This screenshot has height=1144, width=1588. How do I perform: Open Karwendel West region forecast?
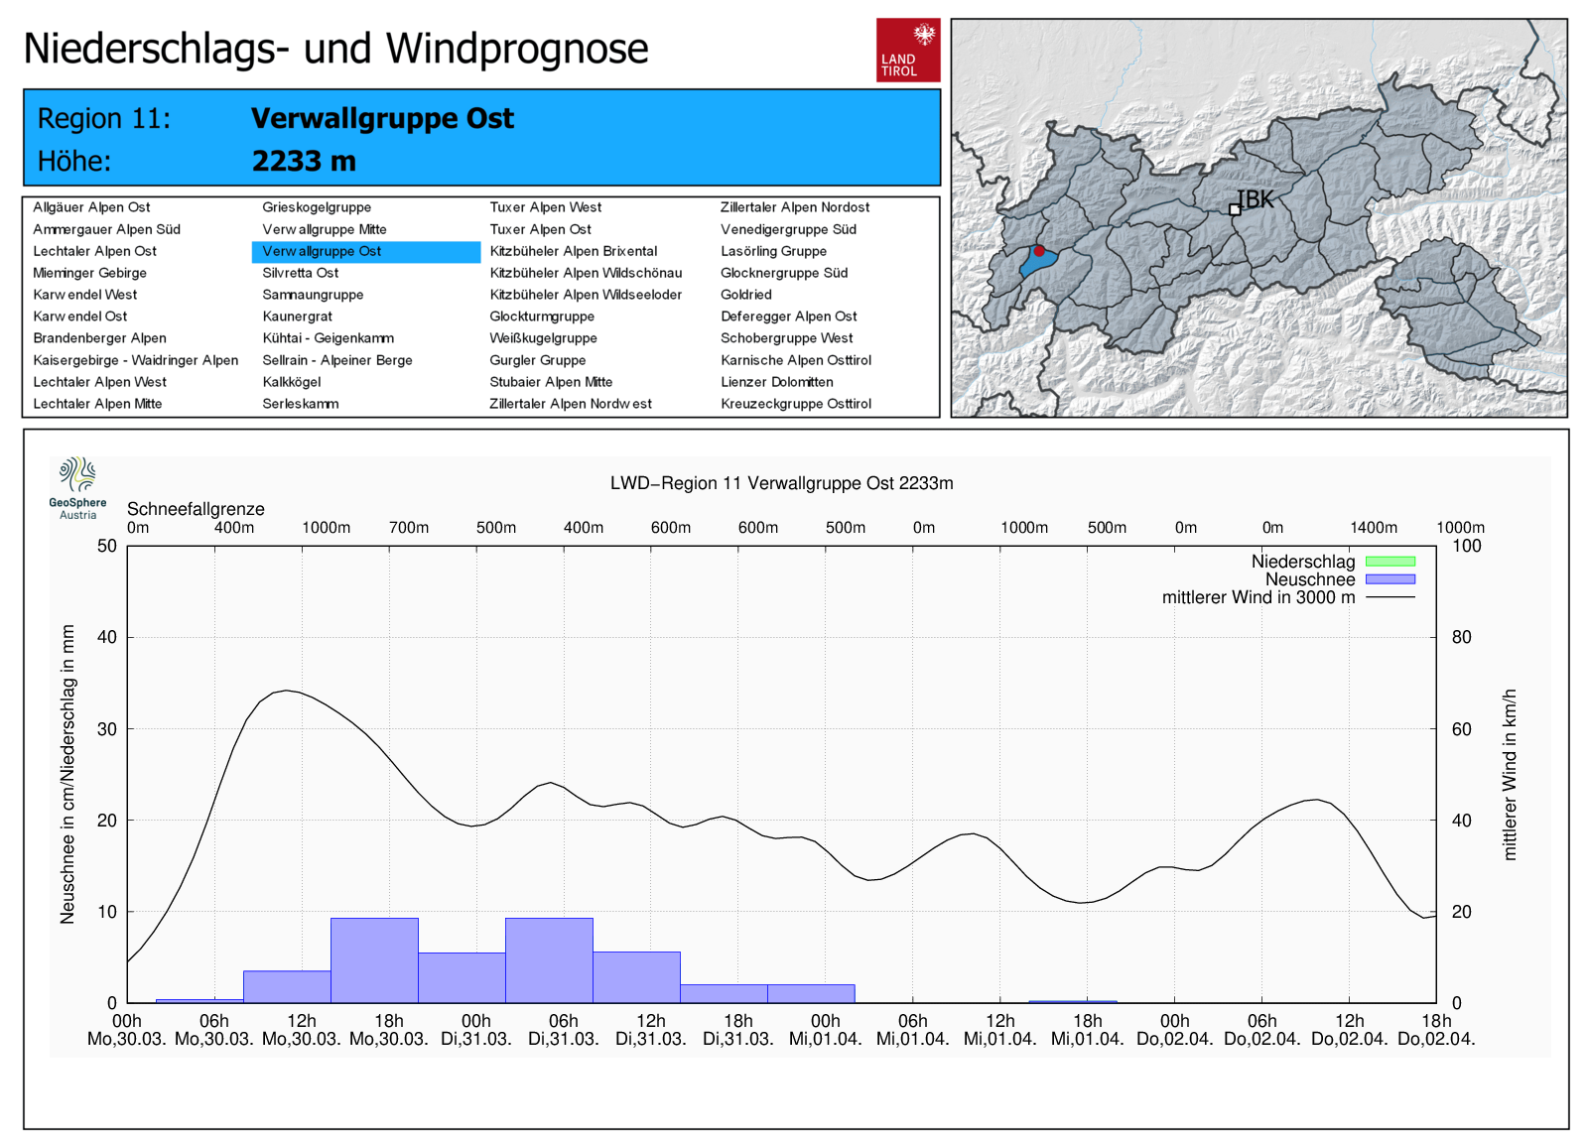pyautogui.click(x=85, y=295)
